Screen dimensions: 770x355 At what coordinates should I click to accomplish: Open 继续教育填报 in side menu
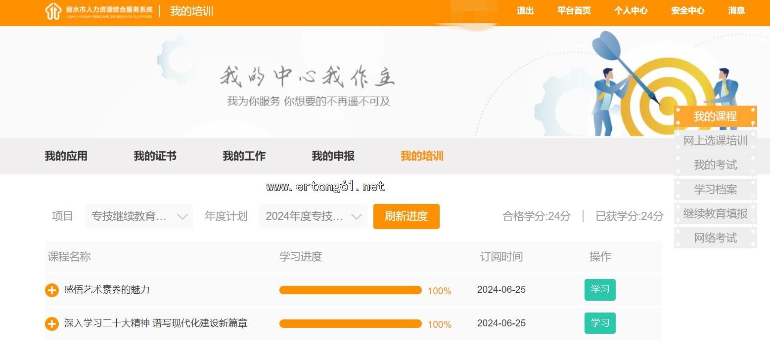(715, 214)
